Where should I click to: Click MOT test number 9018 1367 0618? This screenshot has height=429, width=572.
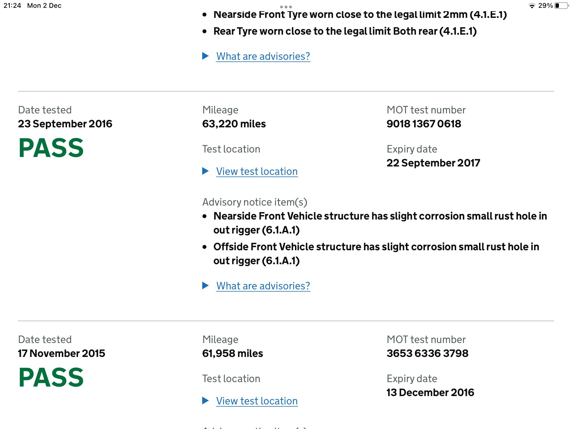tap(424, 124)
